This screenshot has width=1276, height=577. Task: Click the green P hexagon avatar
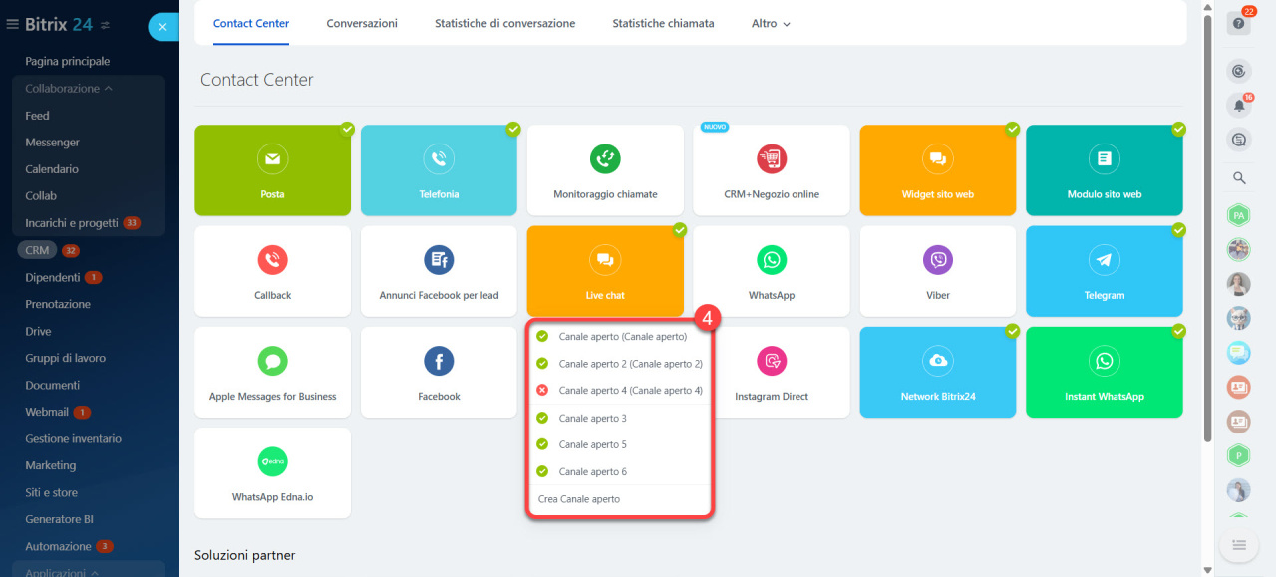point(1239,455)
